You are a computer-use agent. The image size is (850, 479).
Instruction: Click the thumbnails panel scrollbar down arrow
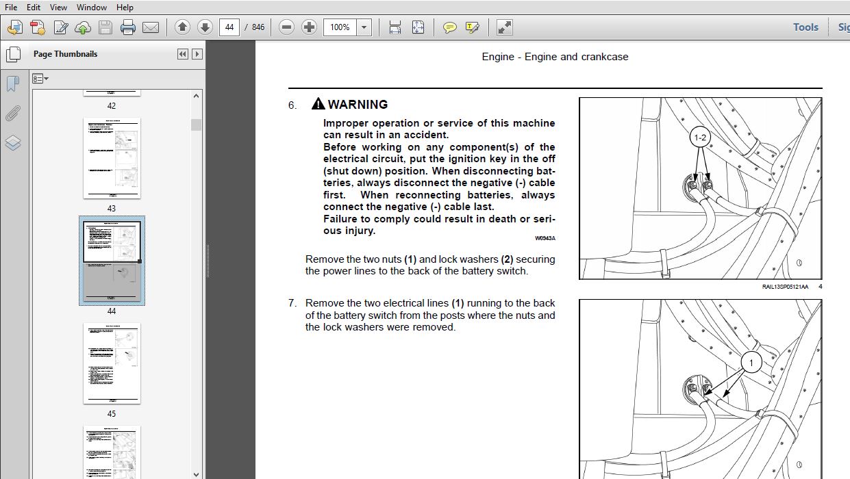197,474
